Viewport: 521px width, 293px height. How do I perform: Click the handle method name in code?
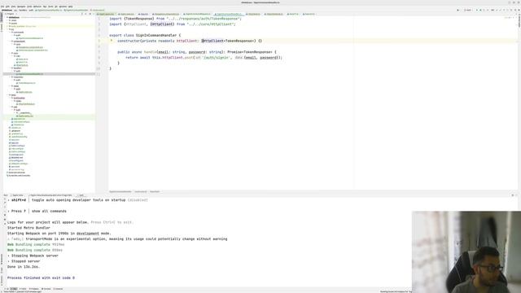(150, 52)
